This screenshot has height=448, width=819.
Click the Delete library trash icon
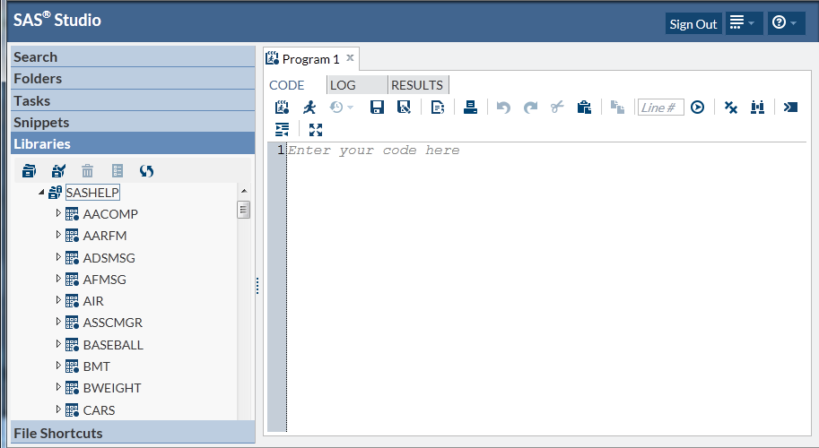(x=87, y=170)
